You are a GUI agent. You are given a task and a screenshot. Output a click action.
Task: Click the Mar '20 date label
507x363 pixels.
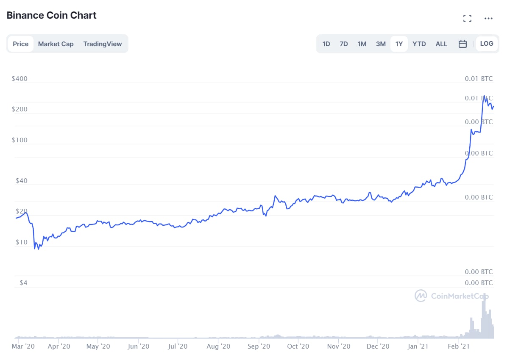(23, 346)
